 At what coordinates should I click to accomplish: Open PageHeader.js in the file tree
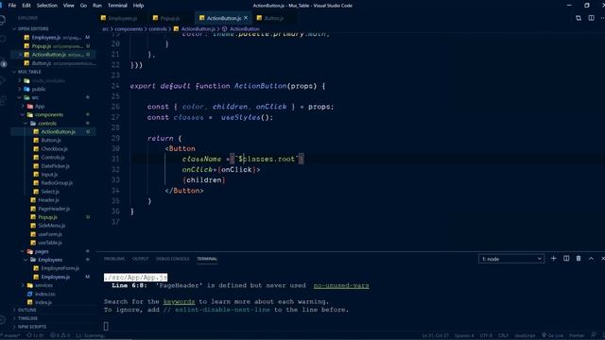coord(54,209)
